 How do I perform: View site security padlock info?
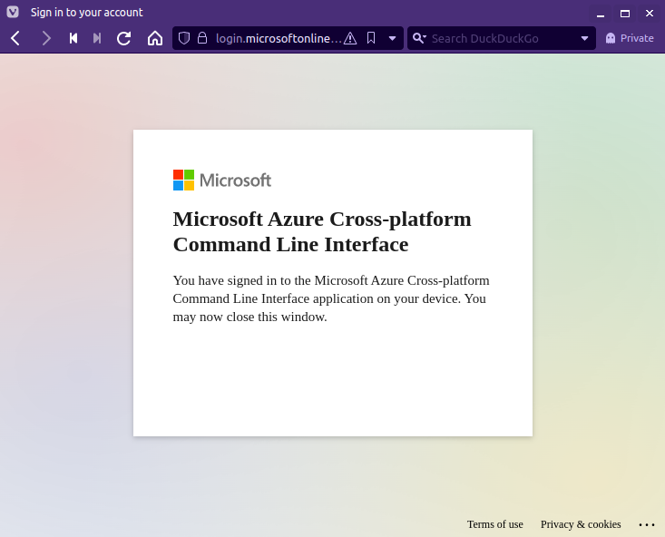coord(202,38)
